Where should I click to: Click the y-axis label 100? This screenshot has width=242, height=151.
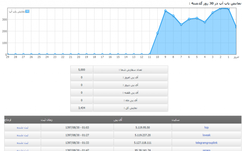5,43
